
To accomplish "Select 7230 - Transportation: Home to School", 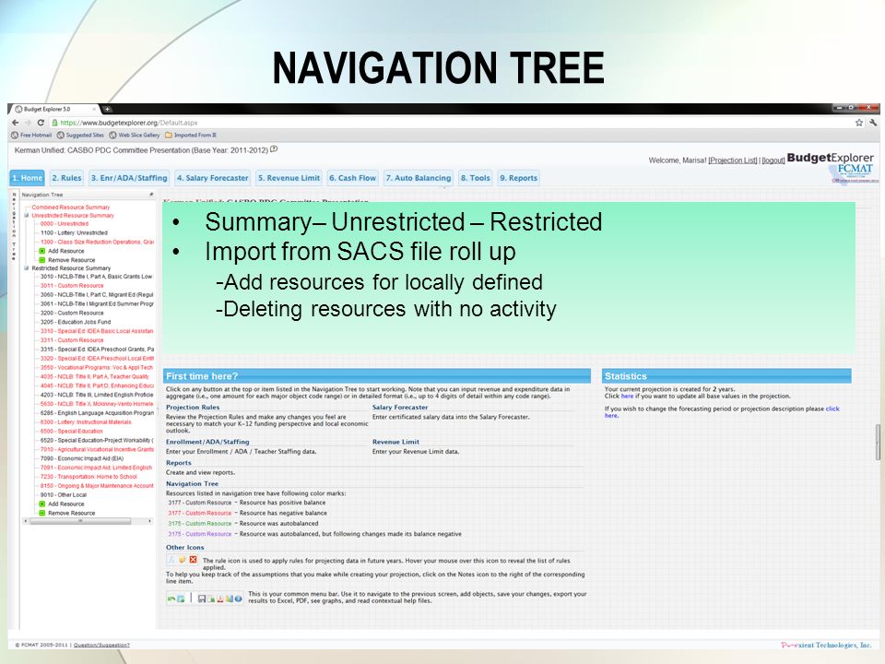I will tap(88, 477).
